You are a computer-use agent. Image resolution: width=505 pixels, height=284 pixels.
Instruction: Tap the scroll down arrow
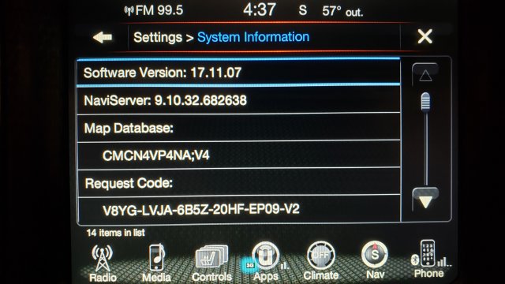pyautogui.click(x=425, y=200)
